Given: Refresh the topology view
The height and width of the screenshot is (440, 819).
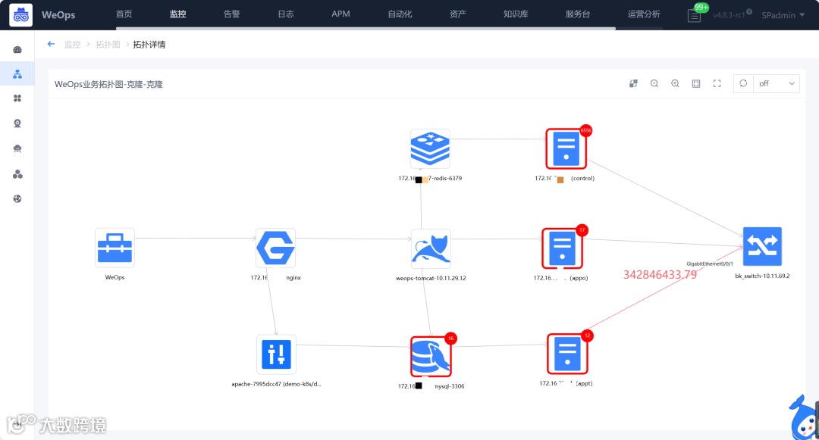Looking at the screenshot, I should (x=743, y=83).
